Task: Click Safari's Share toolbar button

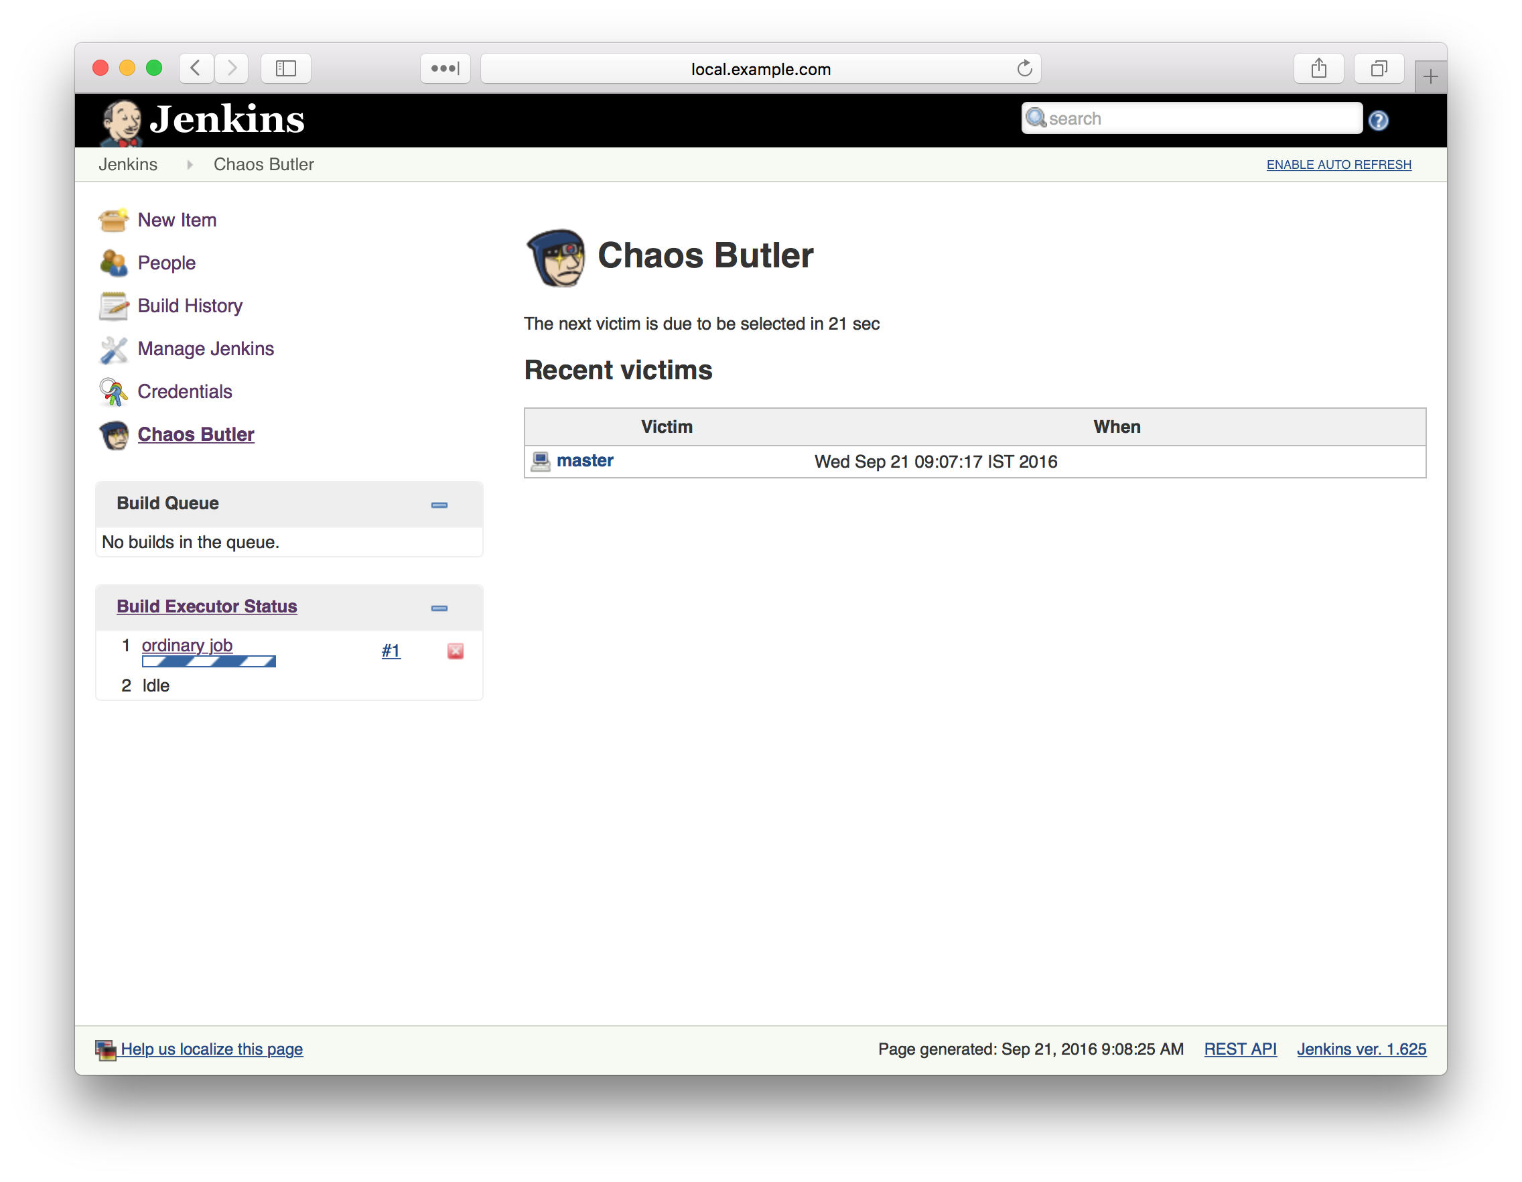Action: 1318,68
